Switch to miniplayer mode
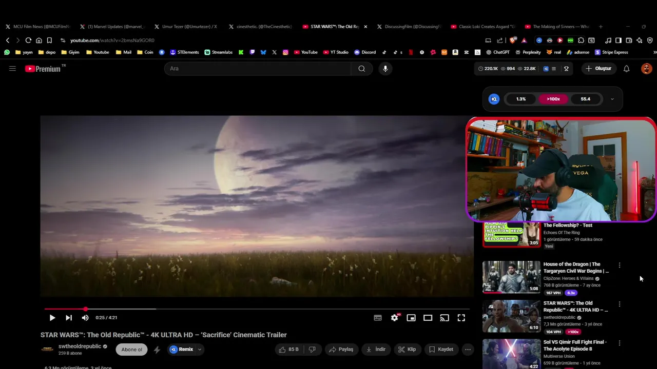The image size is (657, 369). (411, 318)
